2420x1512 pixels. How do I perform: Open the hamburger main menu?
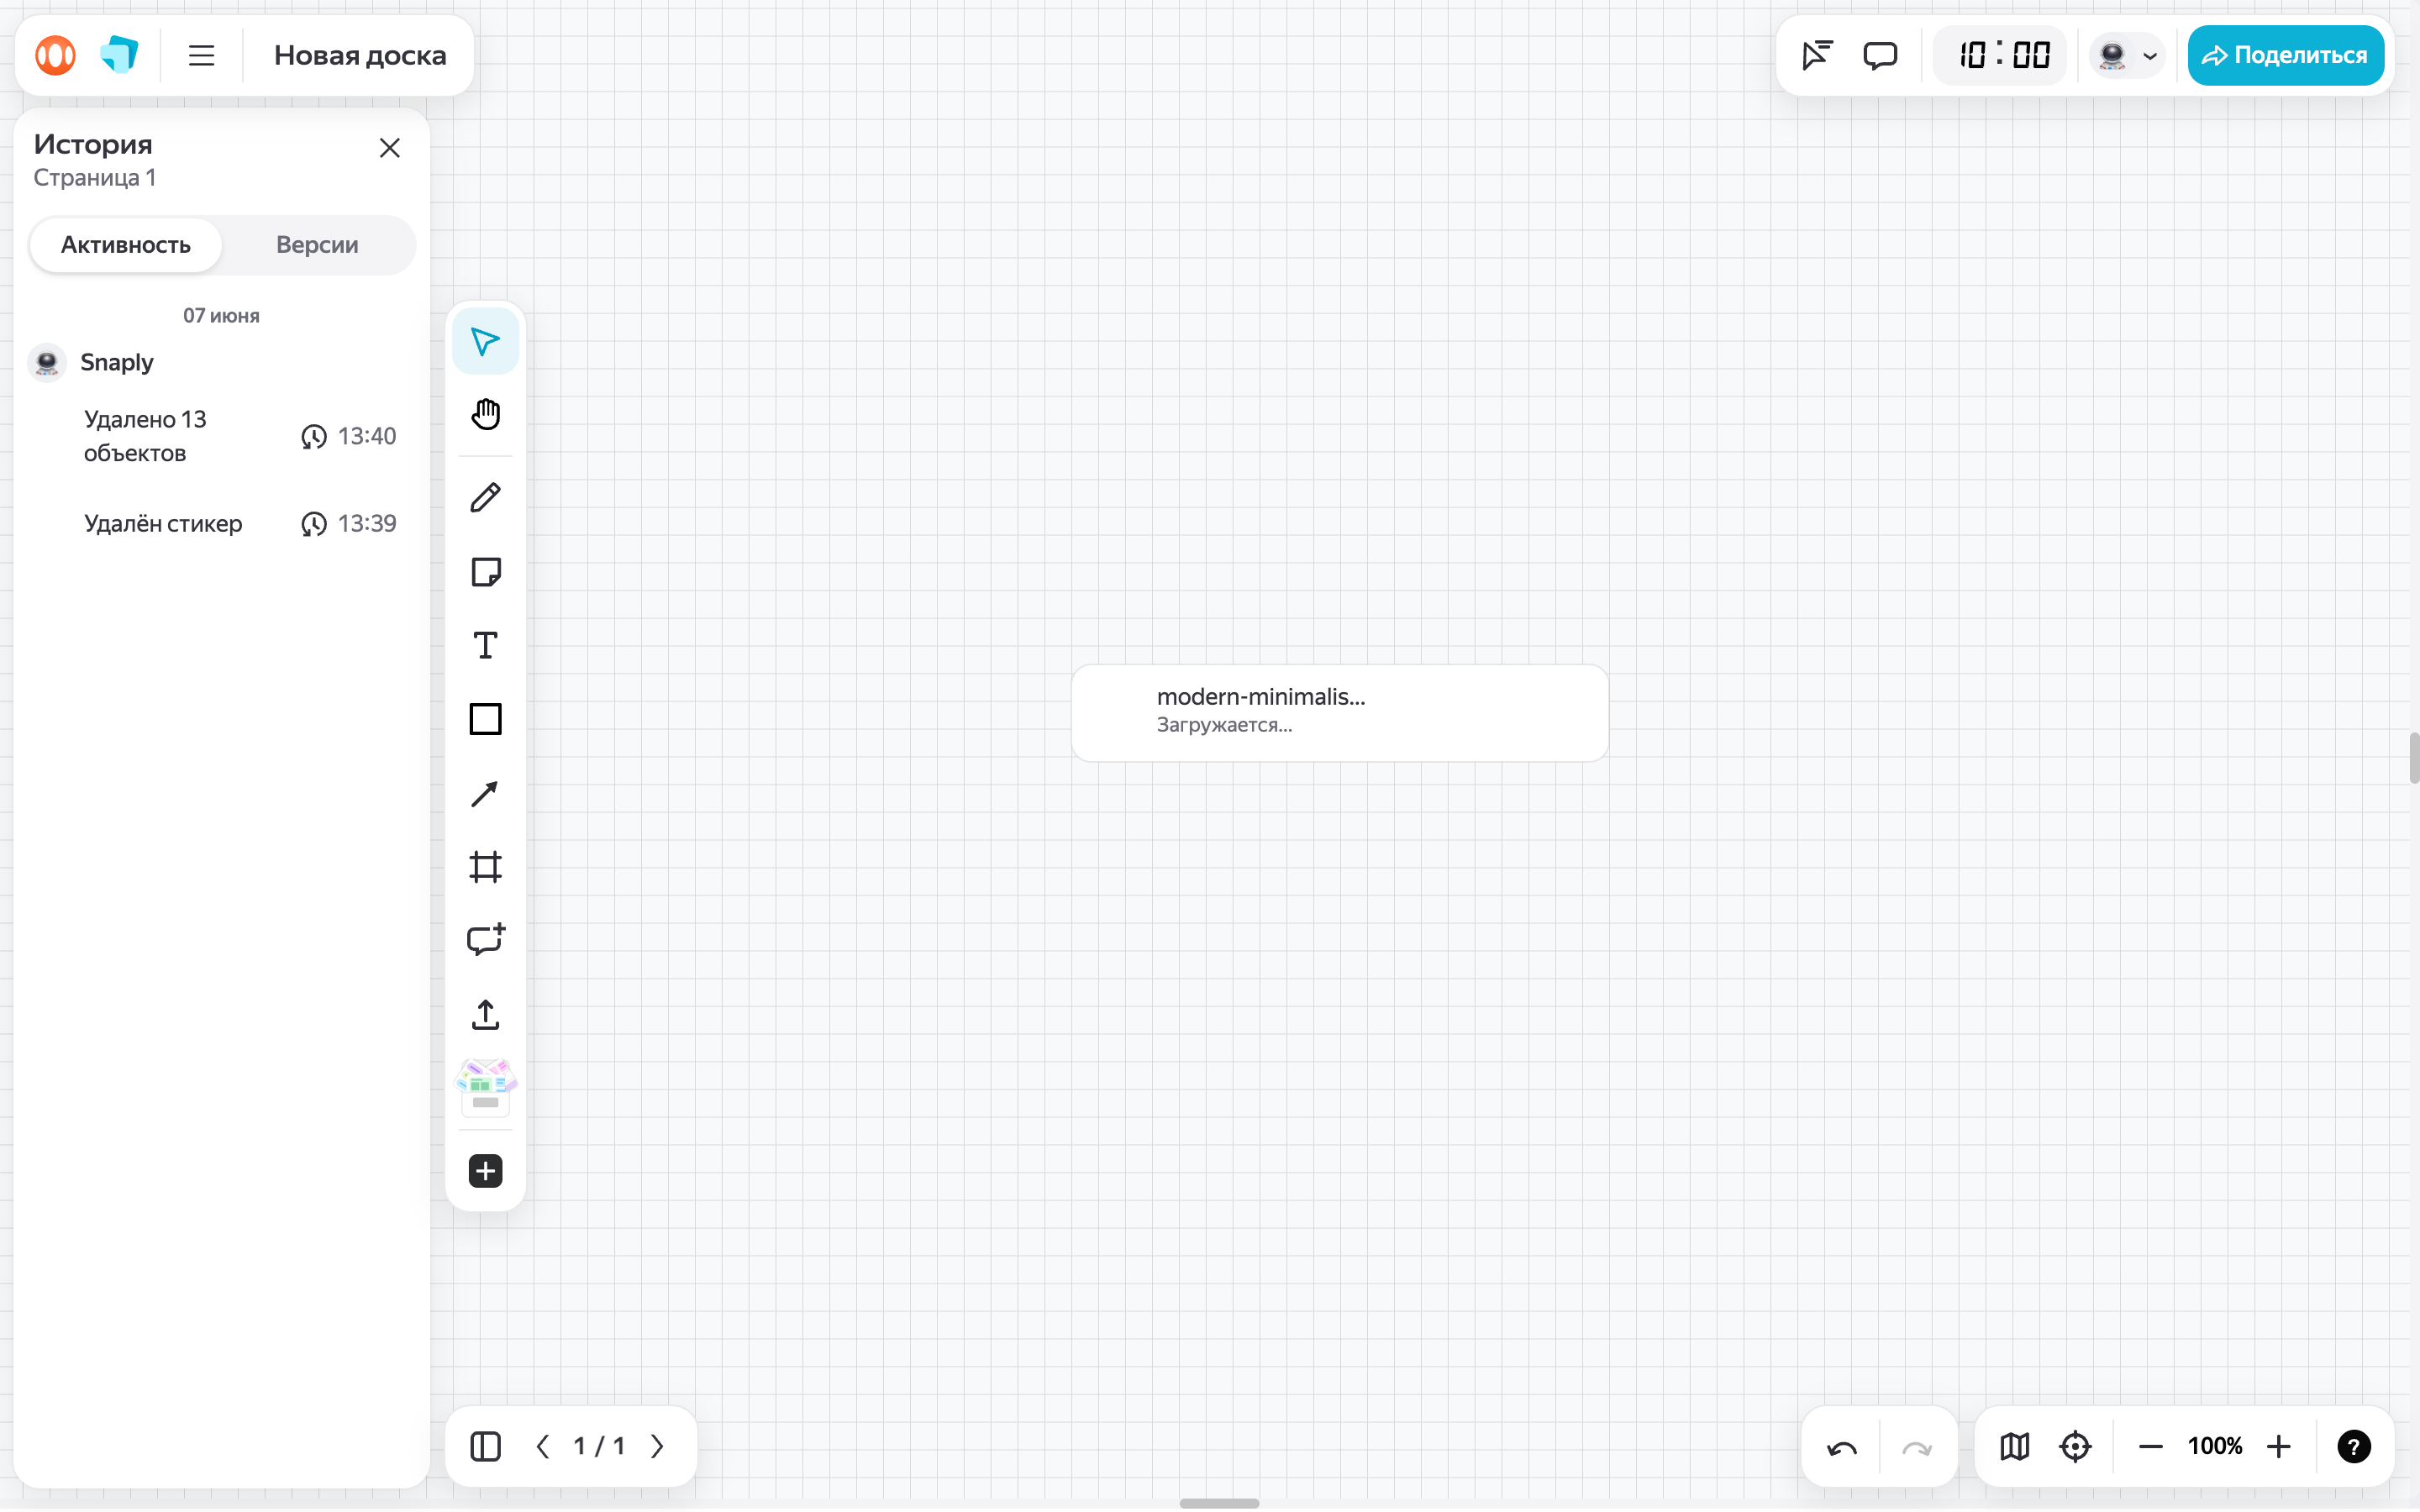point(202,55)
